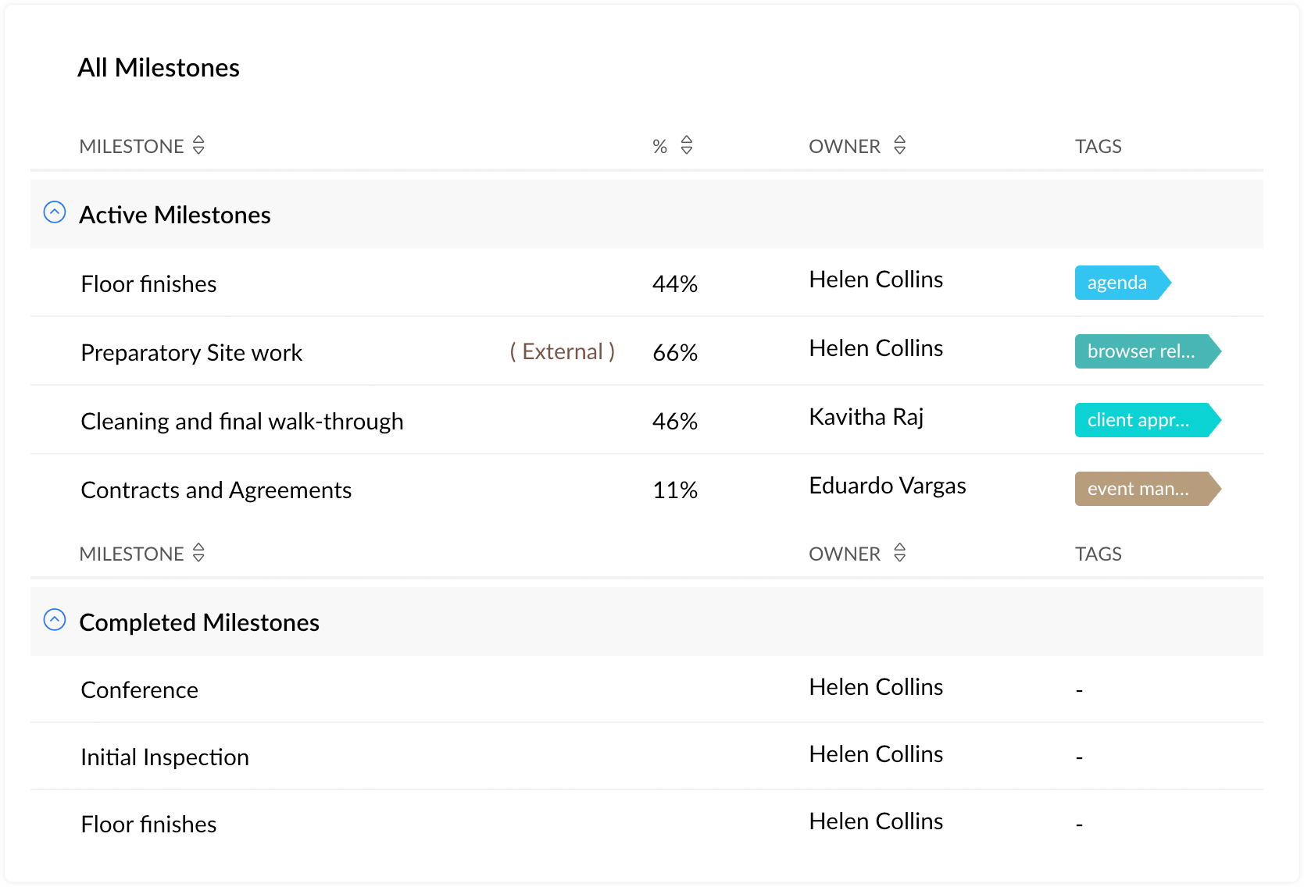Click the agenda tag
Image resolution: width=1304 pixels, height=887 pixels.
point(1123,283)
